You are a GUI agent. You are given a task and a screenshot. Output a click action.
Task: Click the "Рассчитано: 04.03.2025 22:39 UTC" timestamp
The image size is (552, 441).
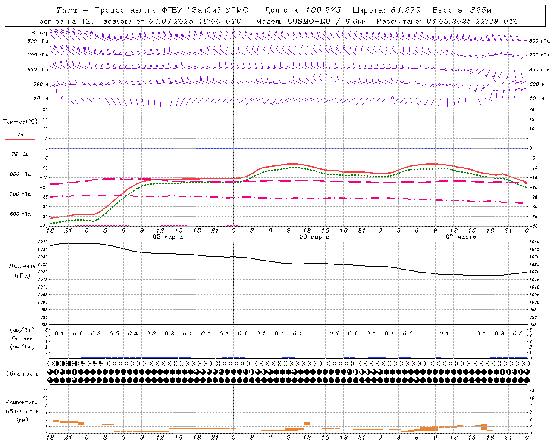pyautogui.click(x=448, y=21)
